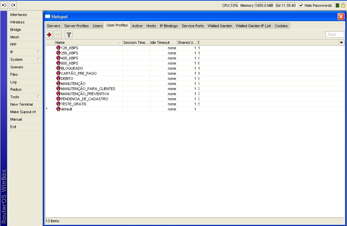Expand the IP submenu
The height and width of the screenshot is (226, 347).
(38, 52)
